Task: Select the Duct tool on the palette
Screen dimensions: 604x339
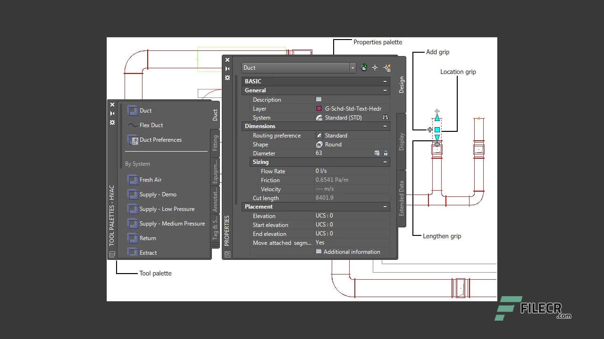Action: tap(145, 110)
